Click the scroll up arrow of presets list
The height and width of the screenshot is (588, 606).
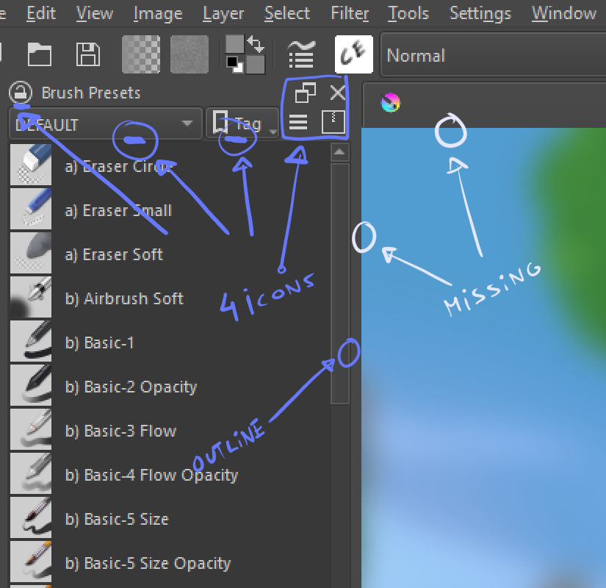[339, 152]
